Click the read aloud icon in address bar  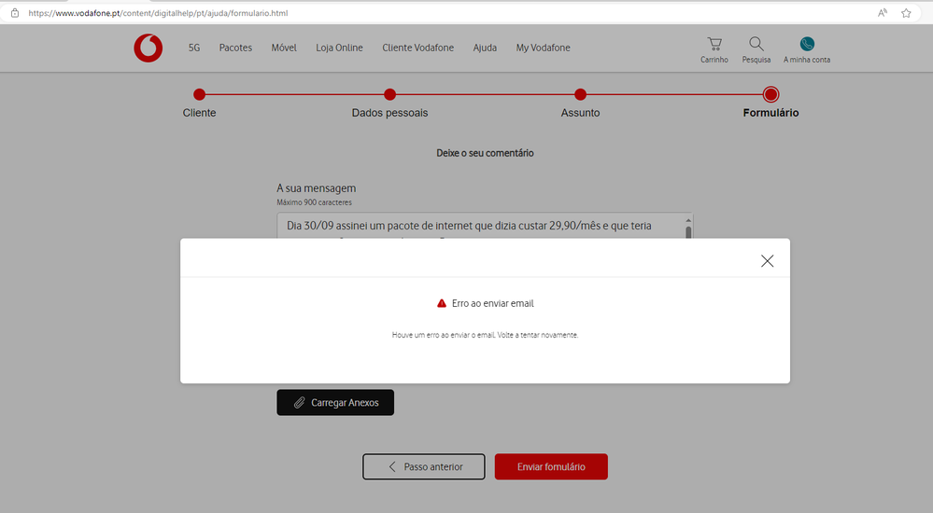coord(883,13)
